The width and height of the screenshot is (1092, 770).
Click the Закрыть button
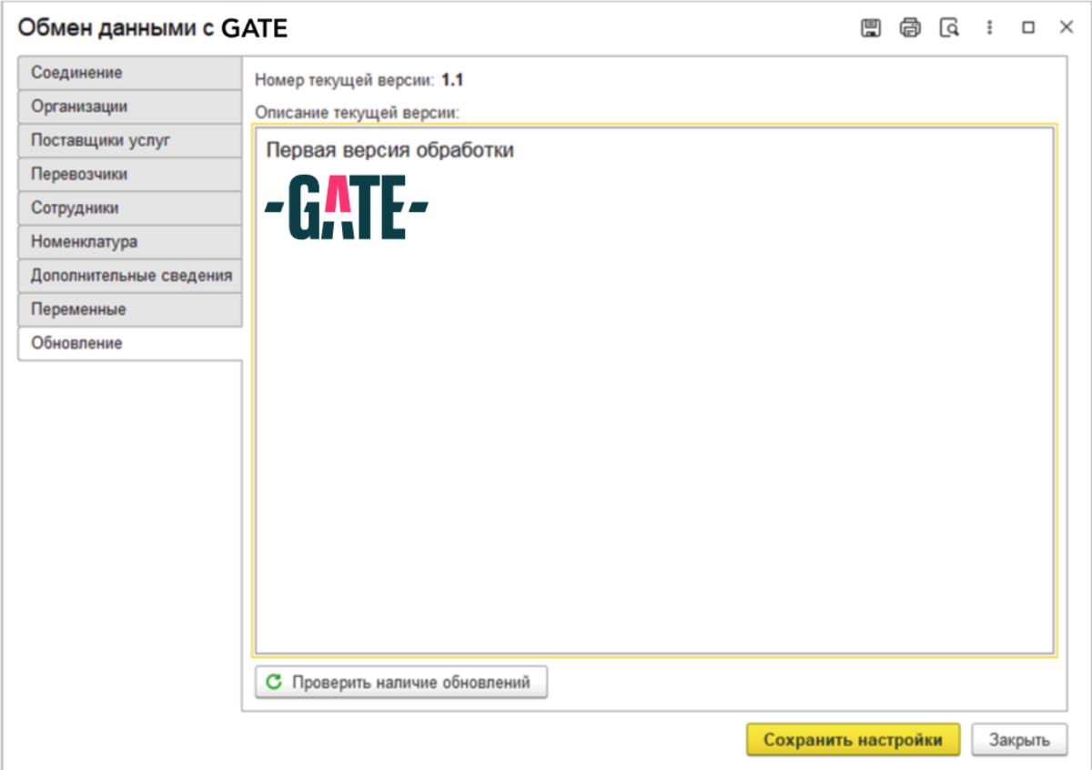1019,740
